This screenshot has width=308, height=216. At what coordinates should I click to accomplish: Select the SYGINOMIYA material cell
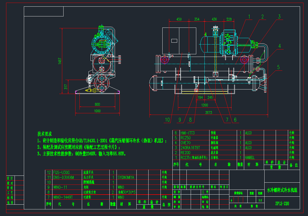(126, 177)
